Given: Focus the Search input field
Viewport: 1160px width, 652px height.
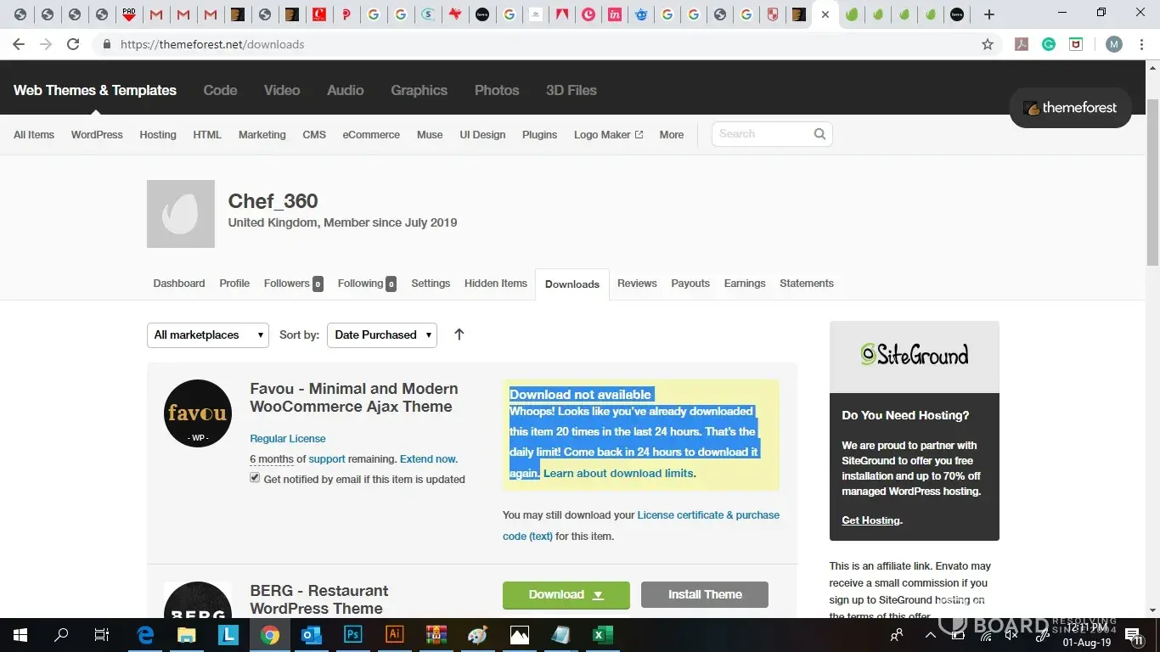Looking at the screenshot, I should (760, 134).
